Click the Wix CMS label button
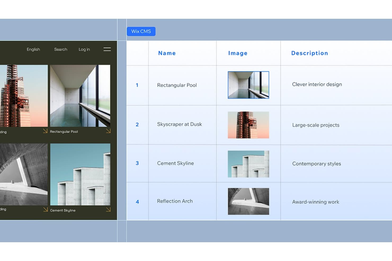Image resolution: width=392 pixels, height=261 pixels. click(141, 31)
